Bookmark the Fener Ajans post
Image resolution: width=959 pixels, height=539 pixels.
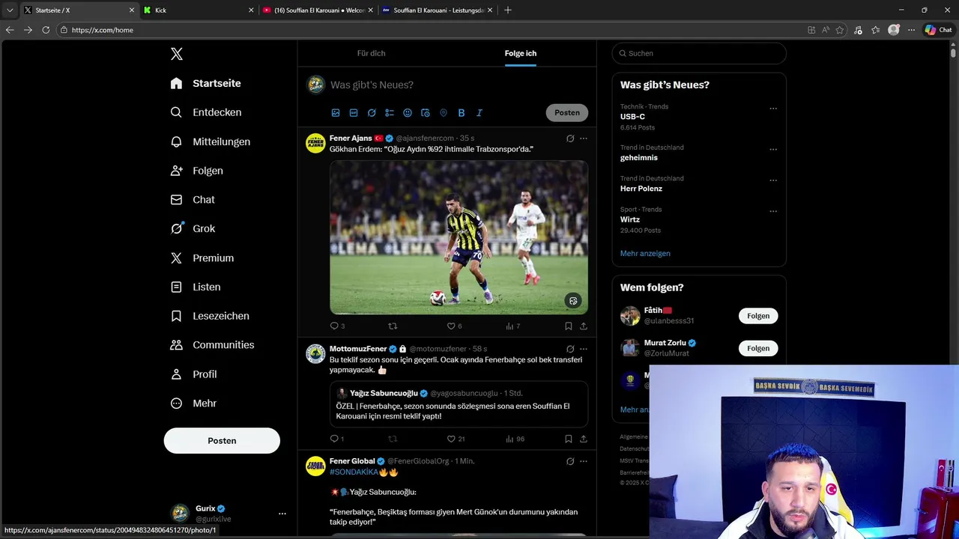tap(569, 326)
